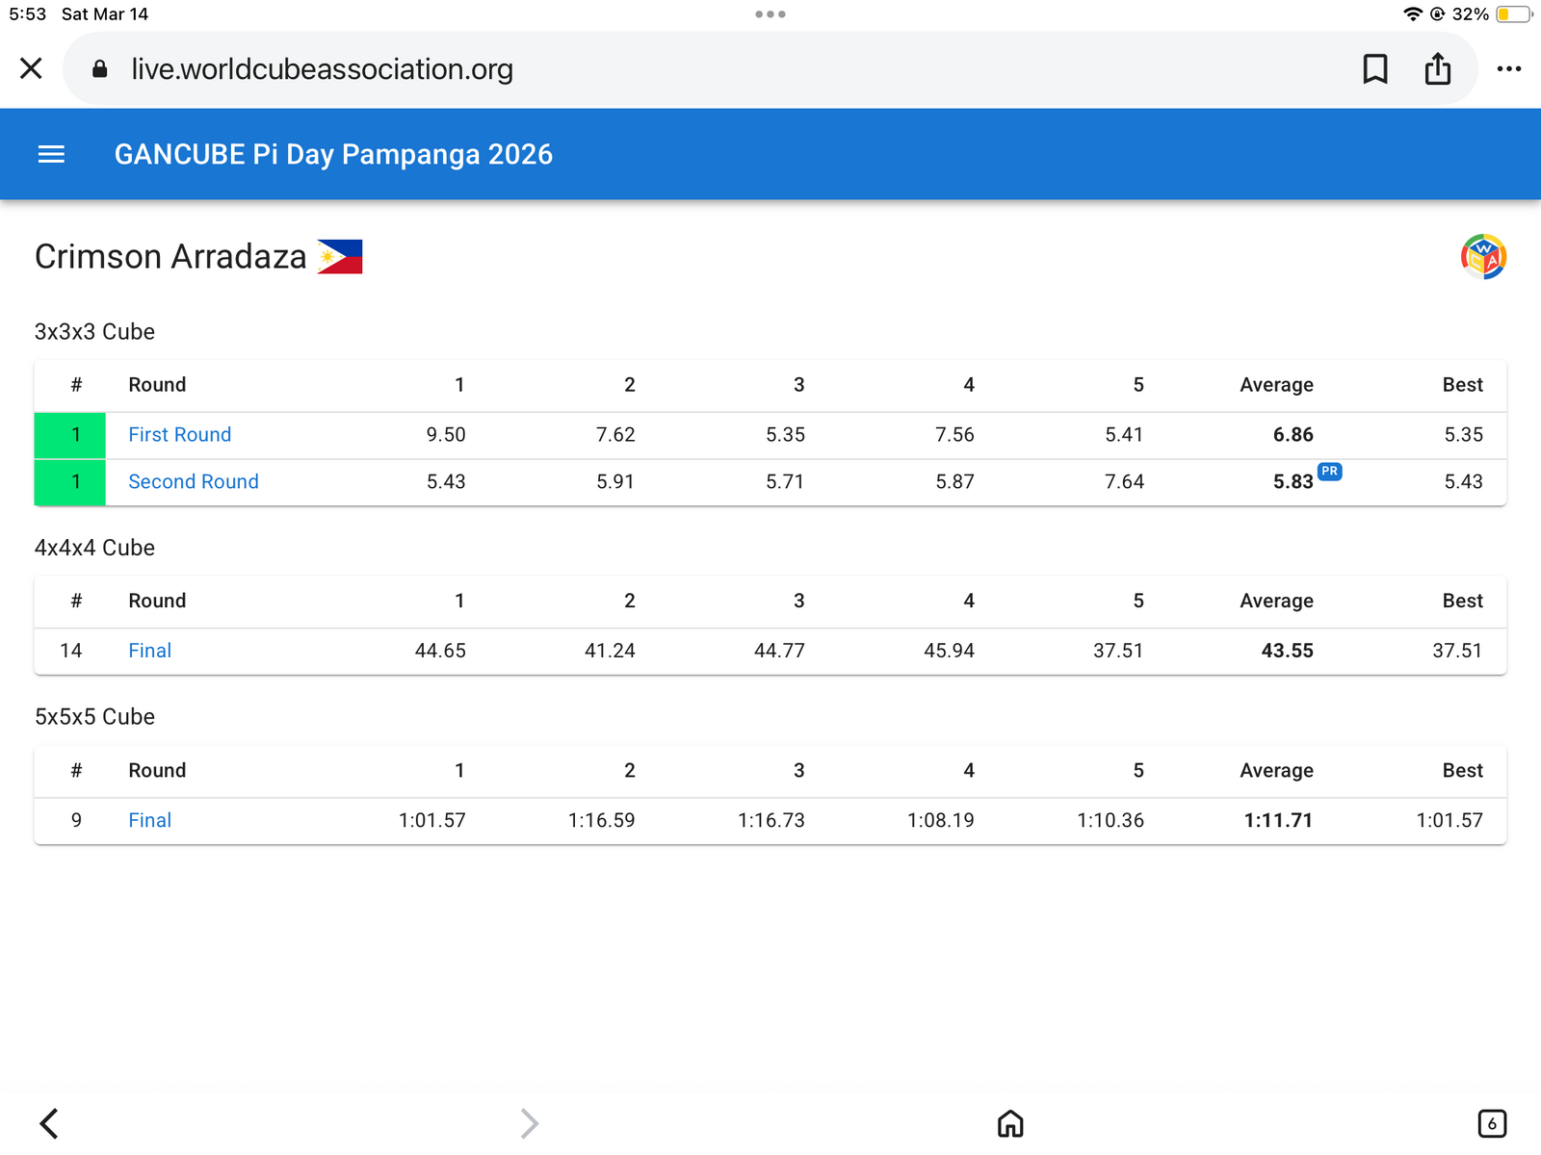Tap the URL live.worldcubeassociation.org
The width and height of the screenshot is (1541, 1155).
click(322, 69)
